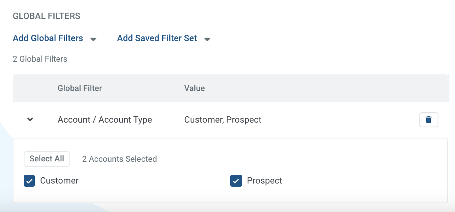Uncheck the Prospect checkbox

pos(236,181)
